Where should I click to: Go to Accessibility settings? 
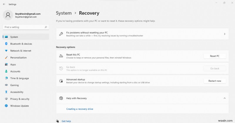coord(26,92)
